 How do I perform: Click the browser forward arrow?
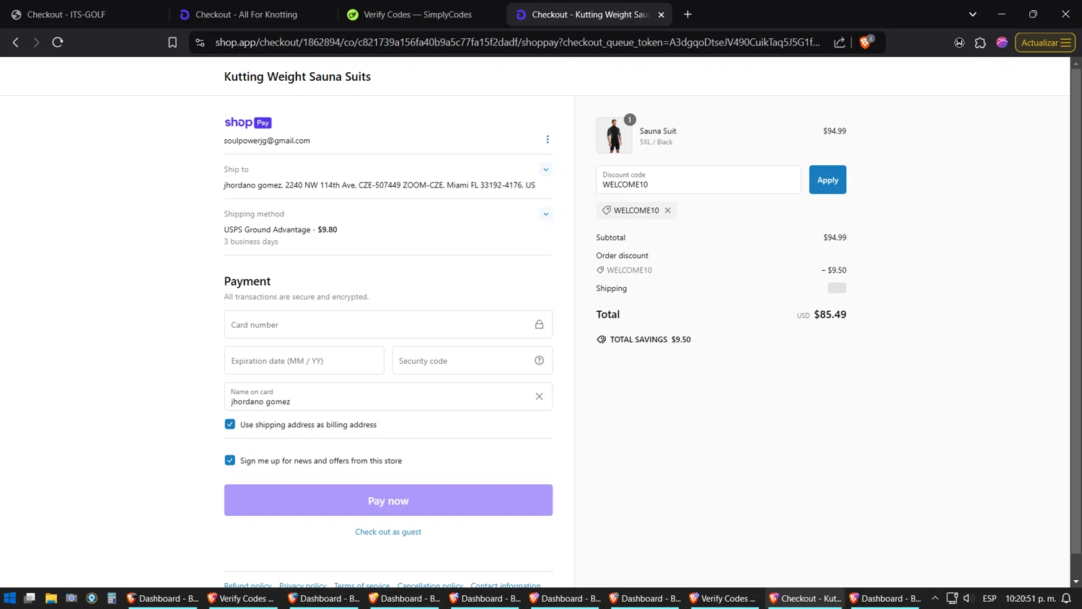(36, 43)
